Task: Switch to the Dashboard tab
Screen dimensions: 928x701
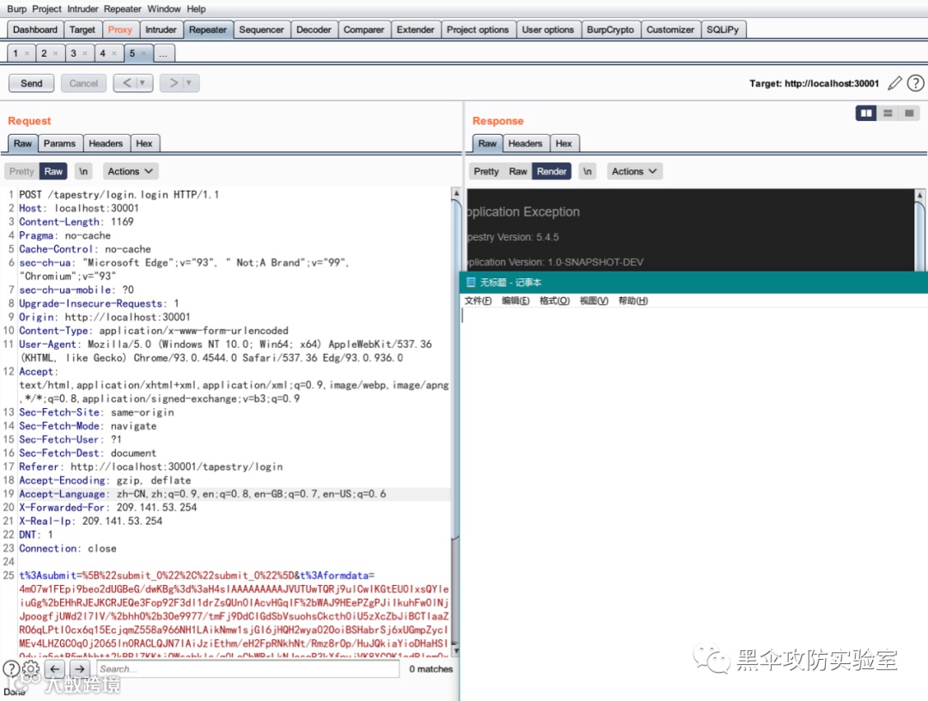Action: click(x=35, y=29)
